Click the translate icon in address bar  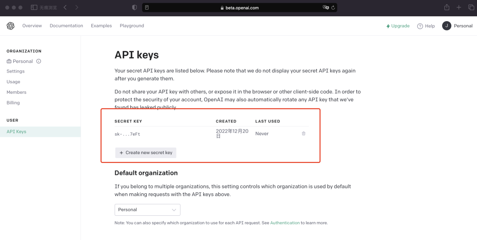tap(326, 7)
